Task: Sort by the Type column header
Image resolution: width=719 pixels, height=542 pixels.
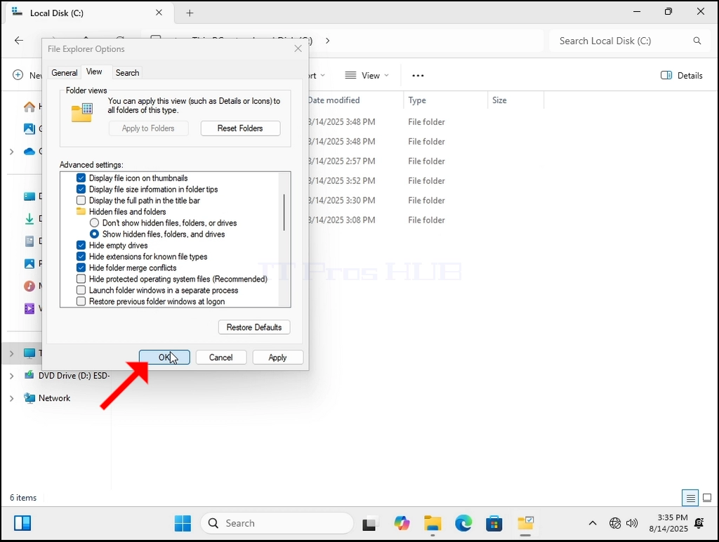Action: (444, 100)
